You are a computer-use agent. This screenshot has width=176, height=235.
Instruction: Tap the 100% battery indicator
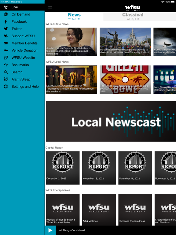(x=170, y=2)
